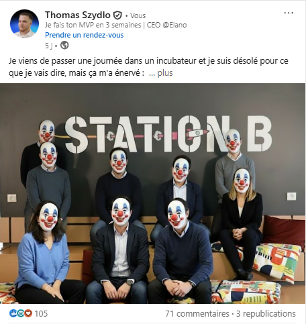Click the STATION B lettering in the photo
The height and width of the screenshot is (324, 306).
[x=168, y=134]
